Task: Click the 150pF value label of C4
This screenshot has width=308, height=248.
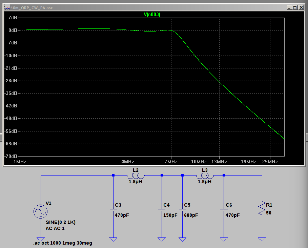Action: 170,215
